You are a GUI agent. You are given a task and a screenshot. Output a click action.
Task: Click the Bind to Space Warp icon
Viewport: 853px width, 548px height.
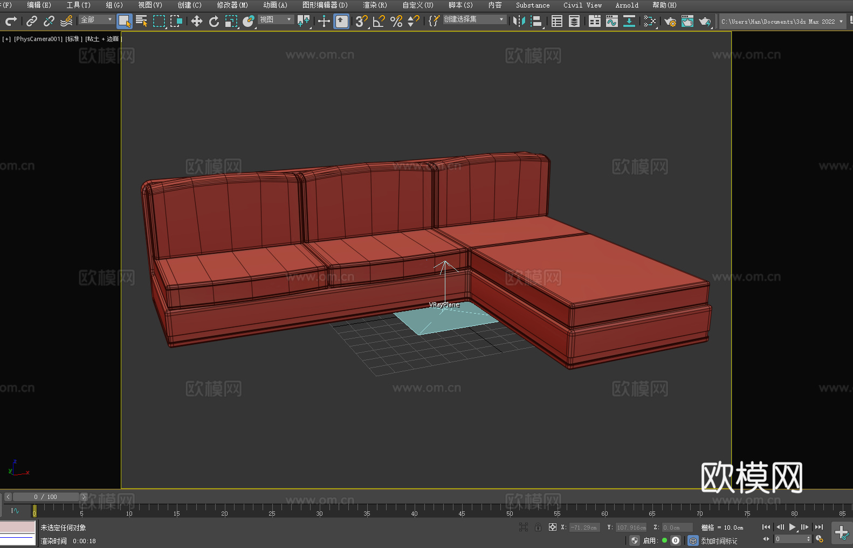[66, 21]
